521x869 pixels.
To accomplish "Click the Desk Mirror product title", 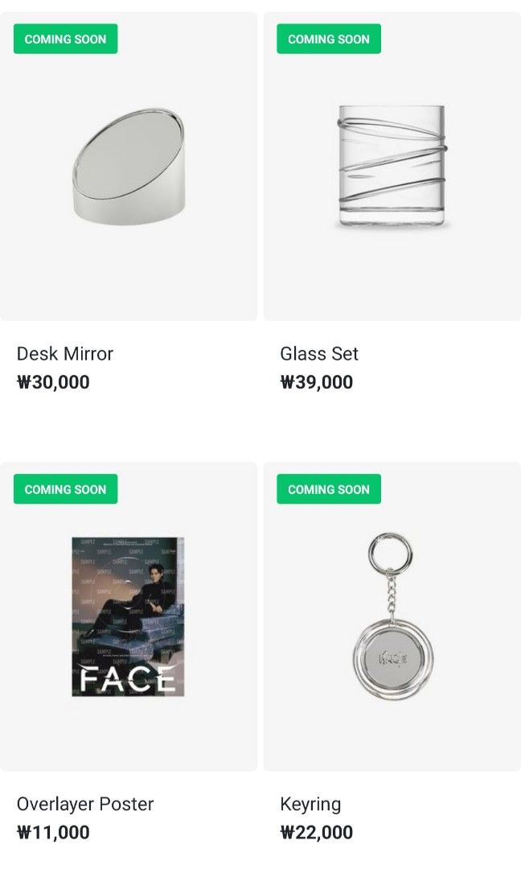I will point(65,353).
